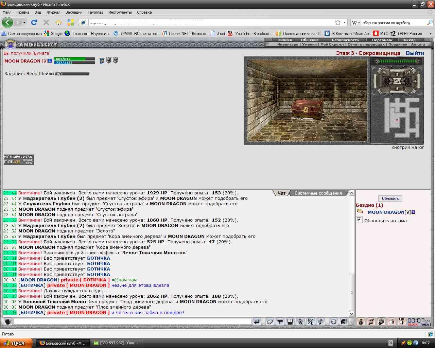Click the Firefox Home toolbar icon
The image size is (435, 348).
(58, 22)
